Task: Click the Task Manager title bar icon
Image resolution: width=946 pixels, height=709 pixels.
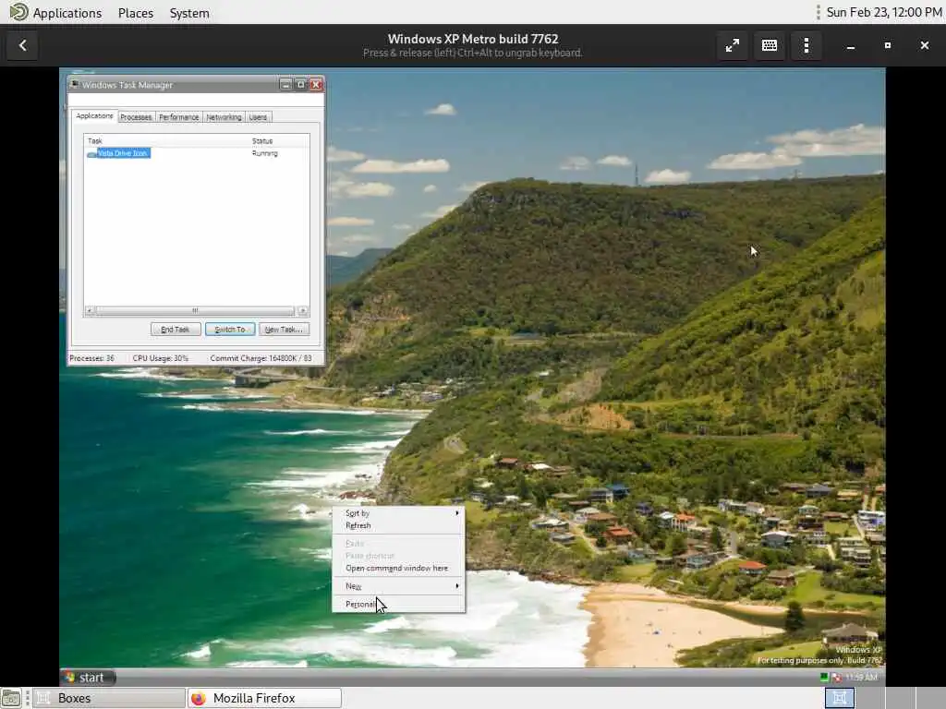Action: click(x=75, y=84)
